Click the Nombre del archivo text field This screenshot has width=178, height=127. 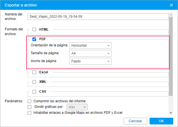pyautogui.click(x=98, y=17)
